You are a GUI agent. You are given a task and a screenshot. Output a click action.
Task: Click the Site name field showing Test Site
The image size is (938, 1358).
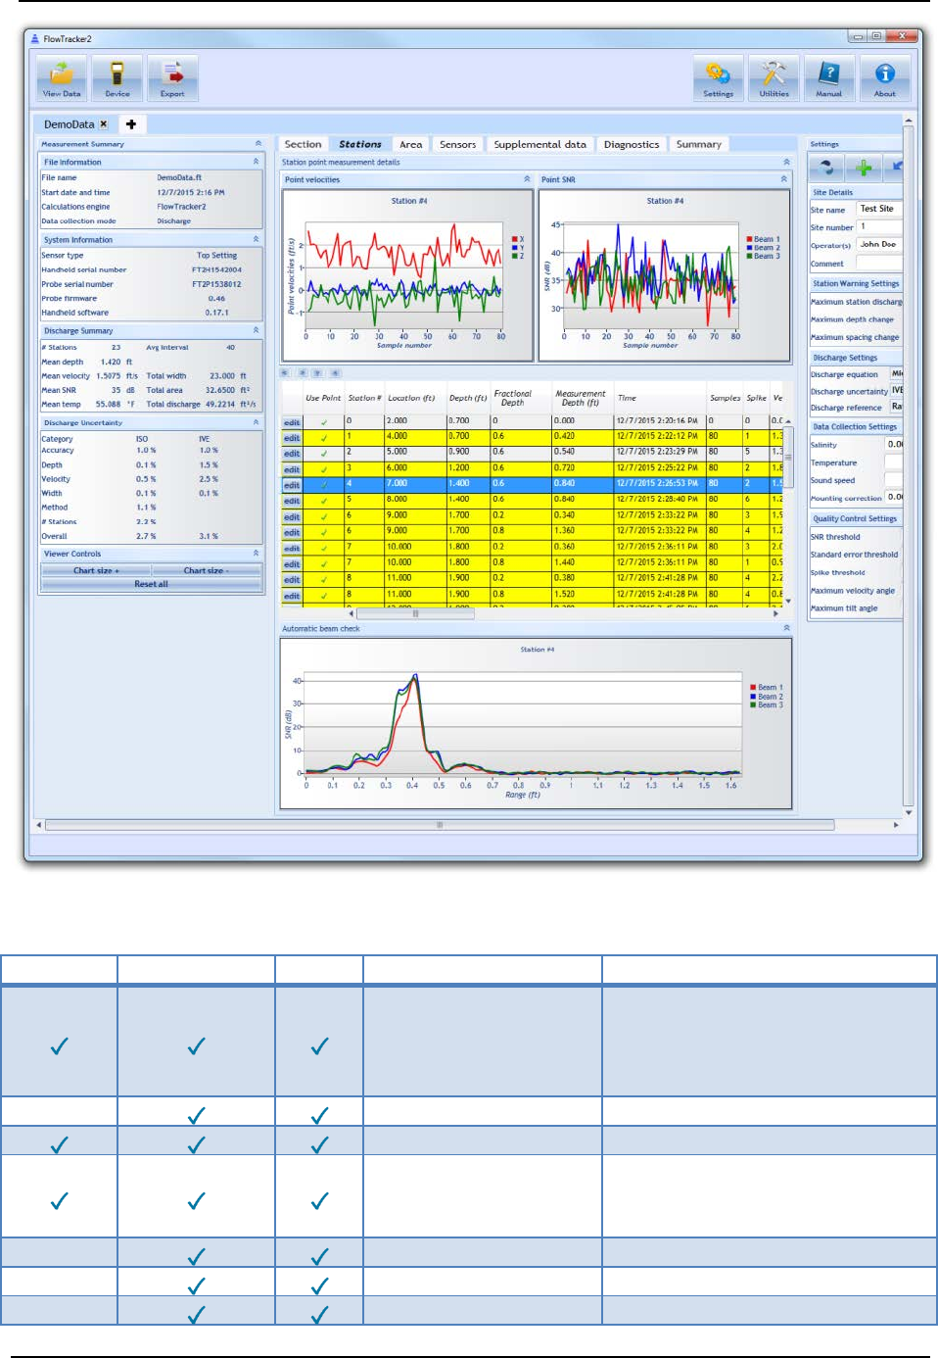tap(879, 209)
